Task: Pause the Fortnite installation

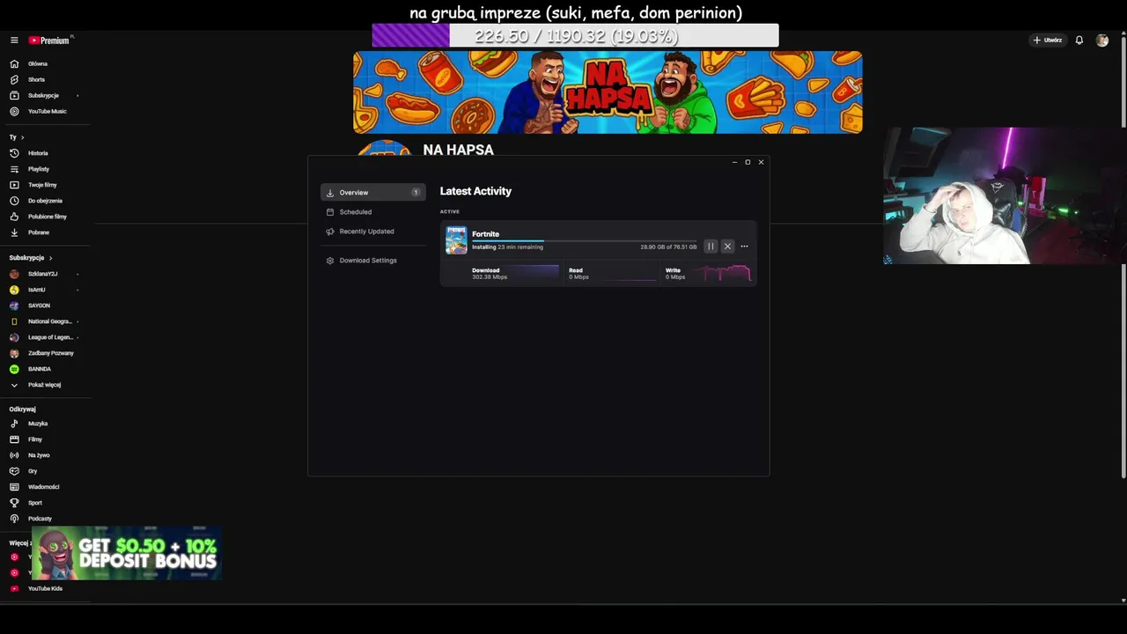Action: click(x=711, y=247)
